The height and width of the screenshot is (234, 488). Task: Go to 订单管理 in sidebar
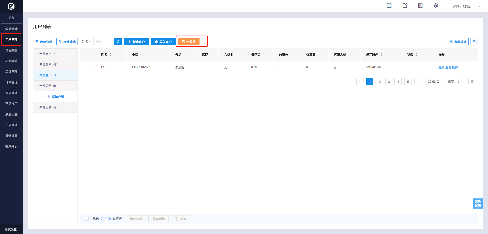point(11,82)
